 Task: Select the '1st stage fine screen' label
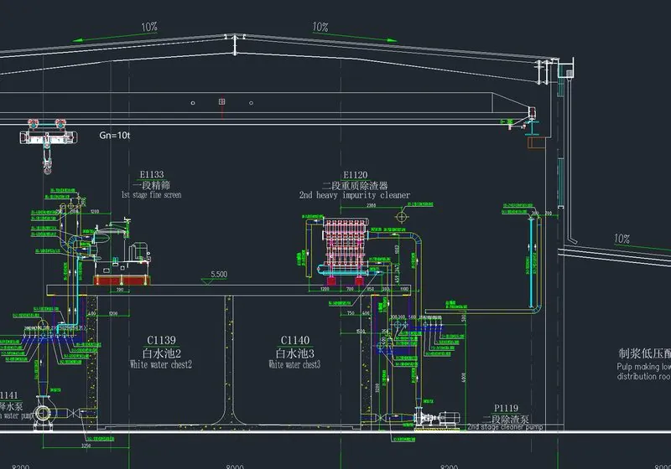(x=151, y=195)
